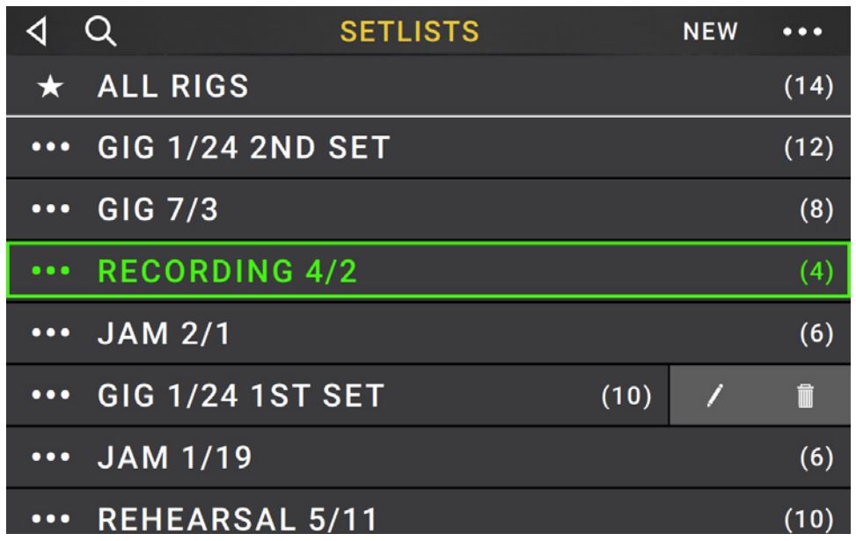This screenshot has height=541, width=856.
Task: Create a setlist with the NEW button
Action: (x=711, y=32)
